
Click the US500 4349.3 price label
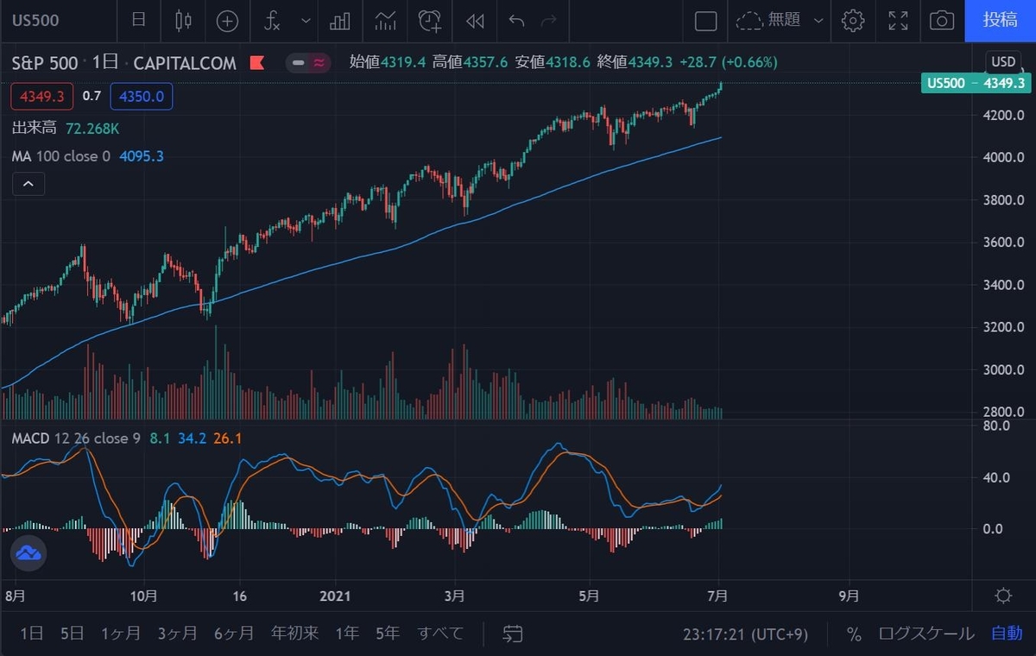pos(976,83)
